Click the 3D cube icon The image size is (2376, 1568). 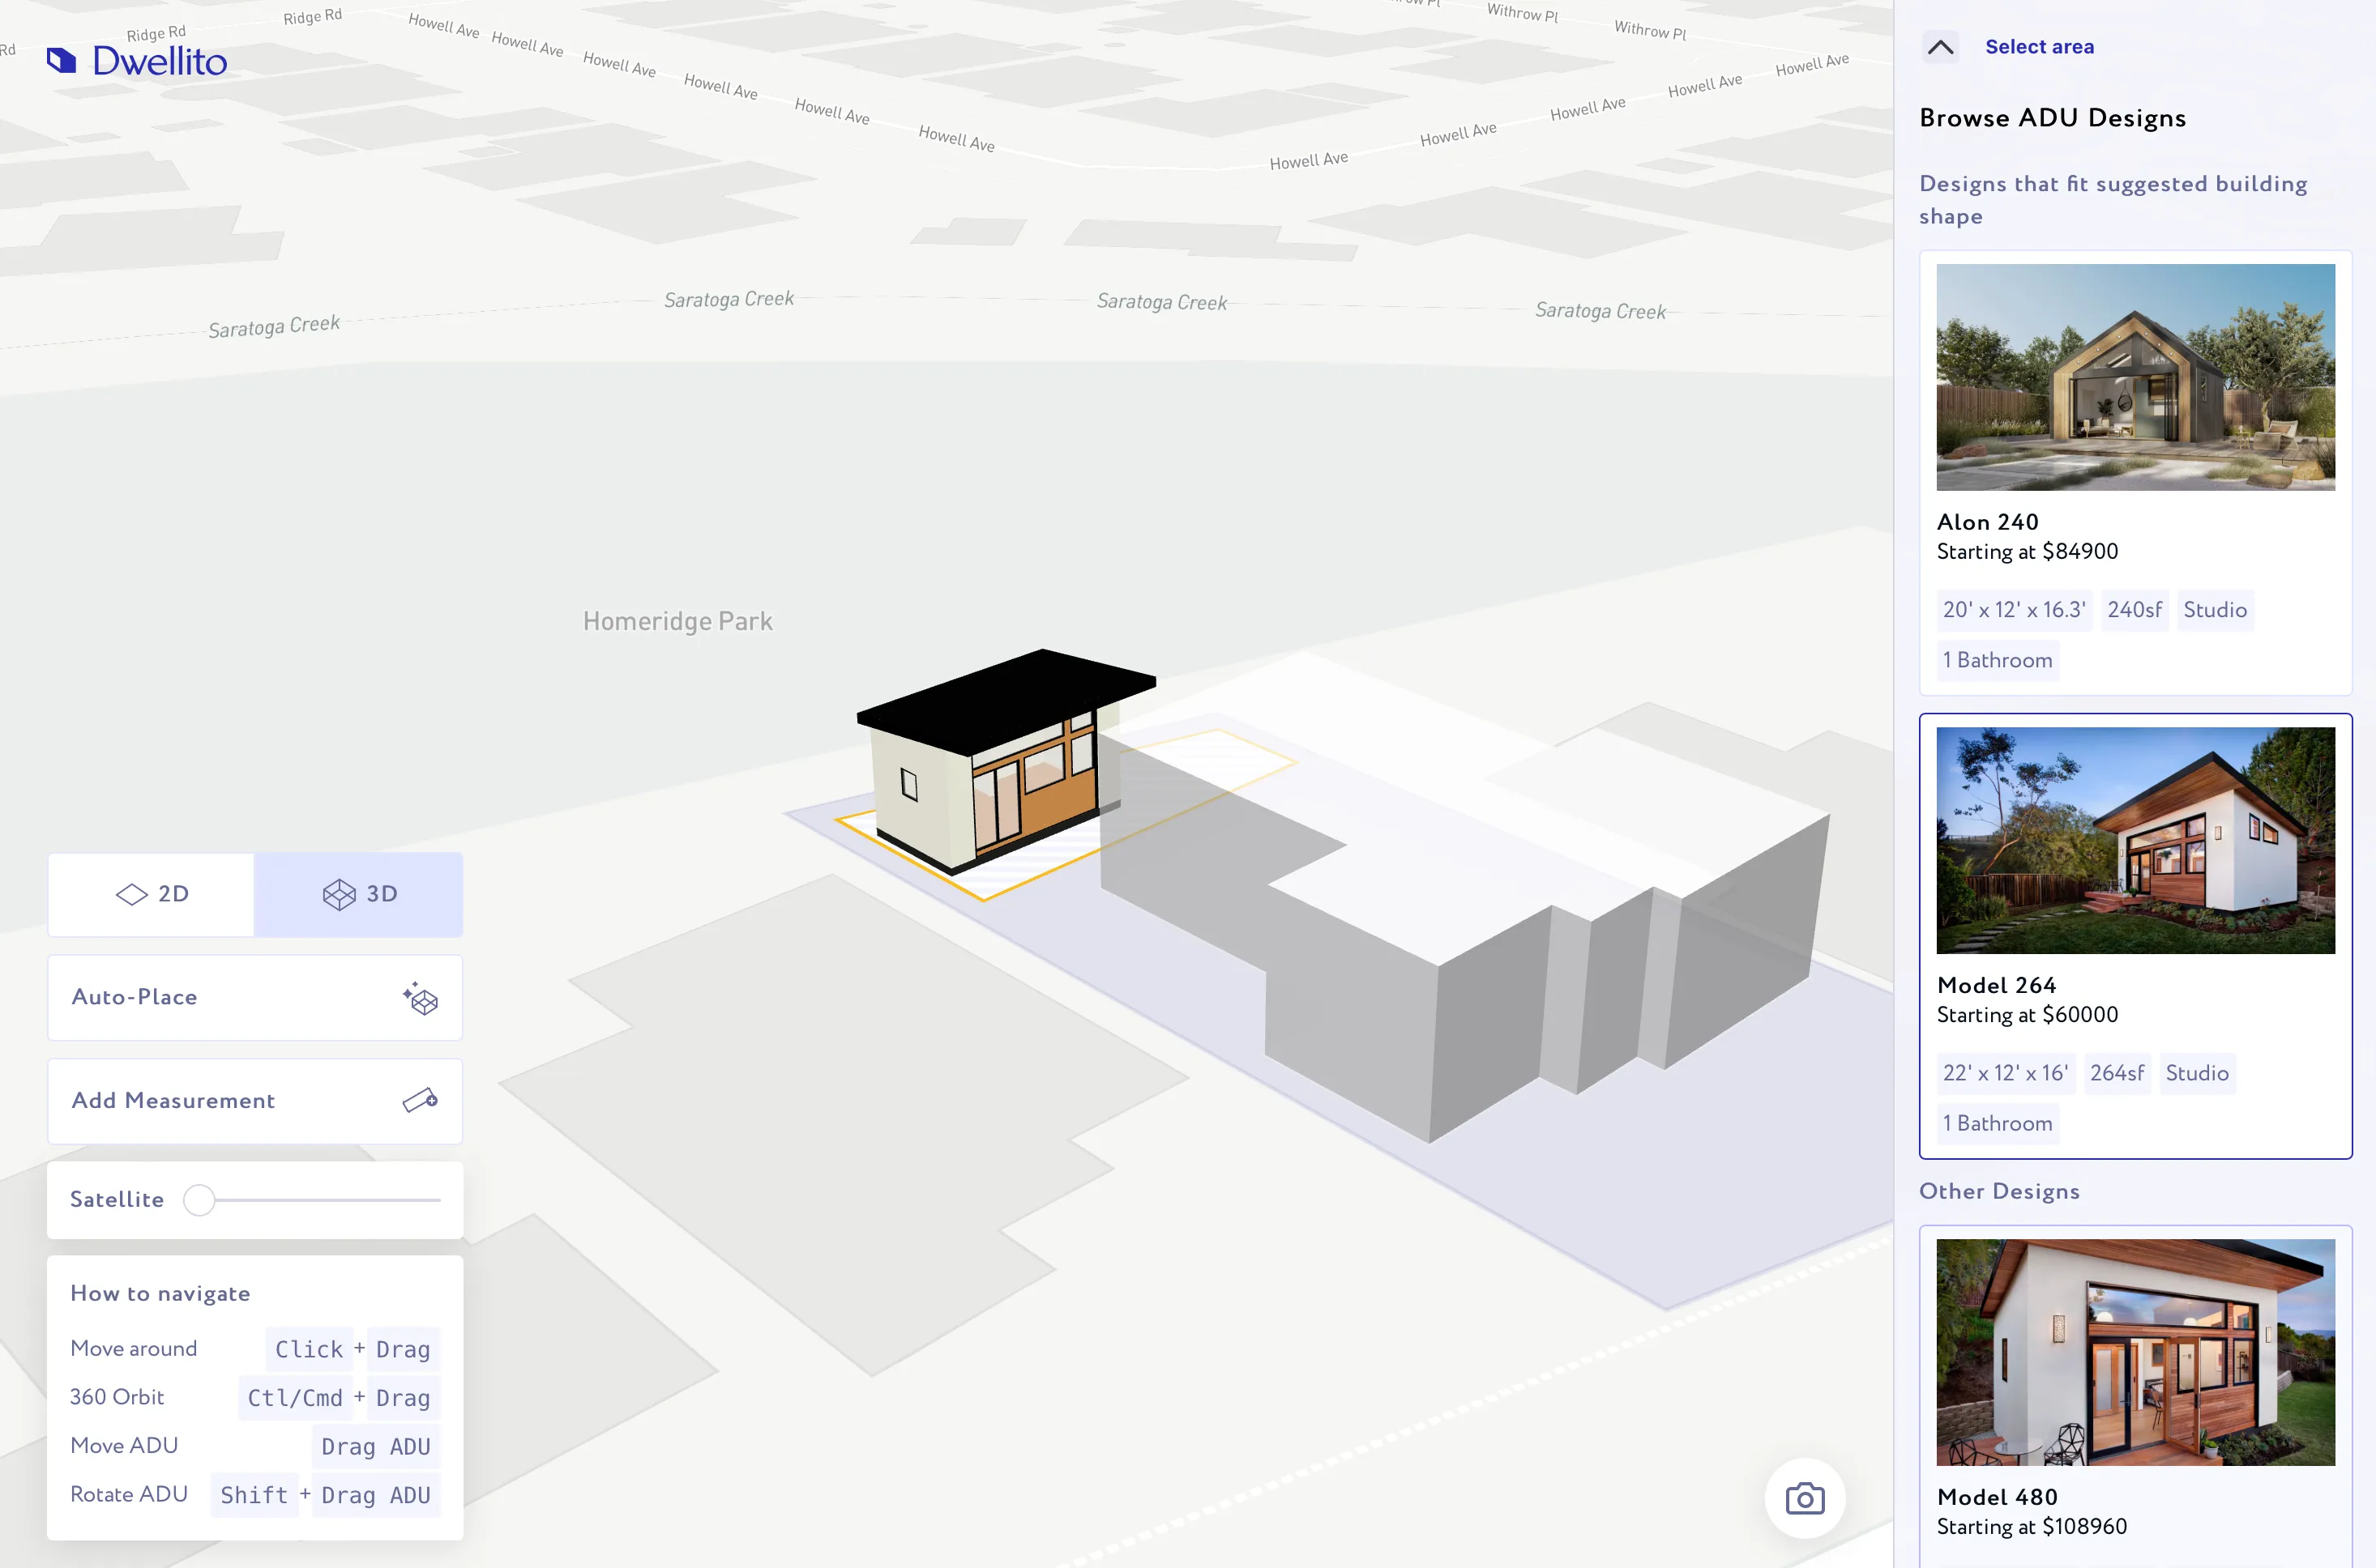point(340,894)
